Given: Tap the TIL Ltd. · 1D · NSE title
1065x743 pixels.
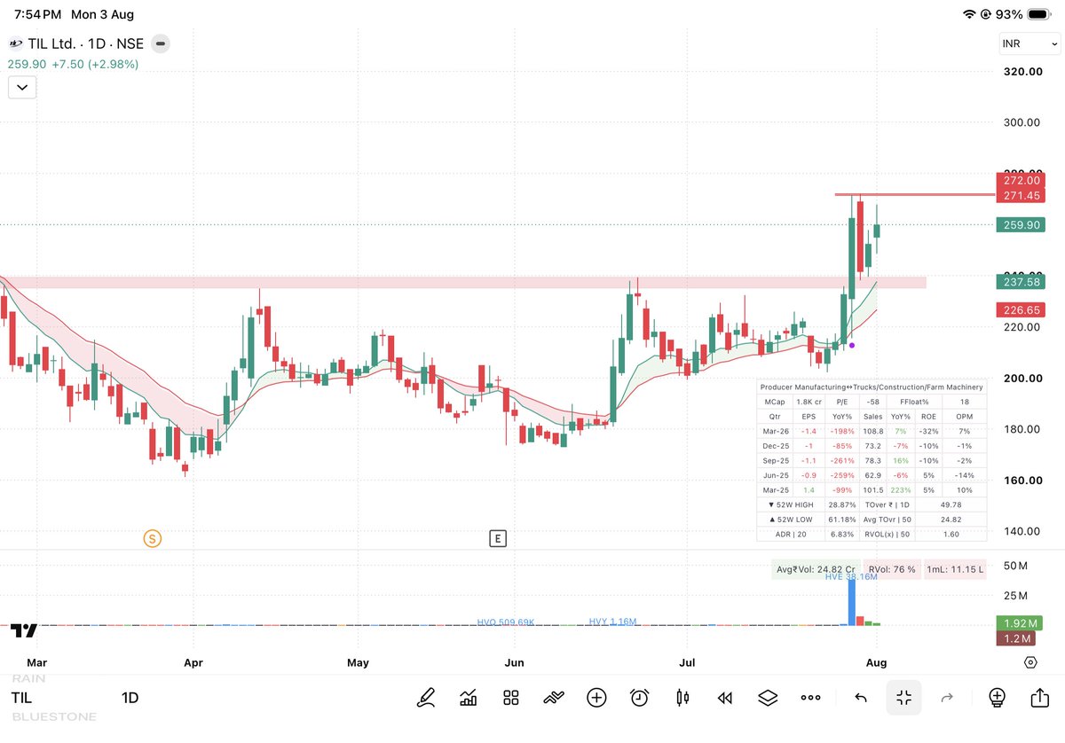Looking at the screenshot, I should [85, 43].
